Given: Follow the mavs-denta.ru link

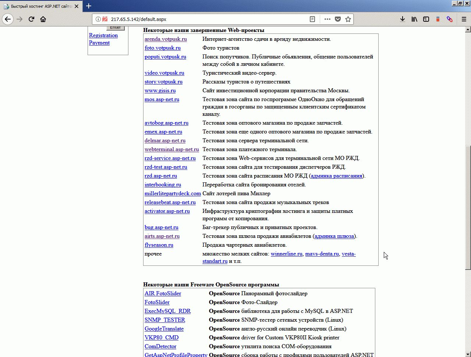Looking at the screenshot, I should [x=322, y=254].
